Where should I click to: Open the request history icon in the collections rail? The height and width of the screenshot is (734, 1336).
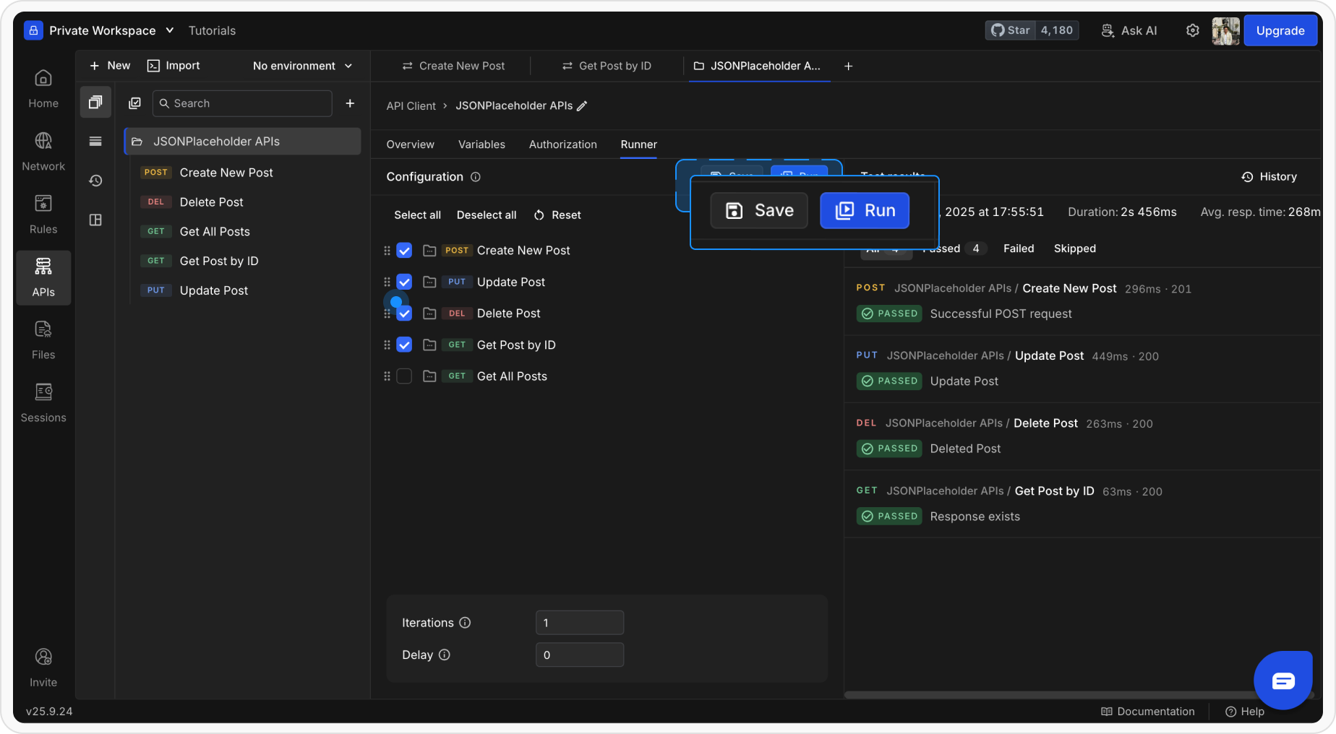pos(95,181)
